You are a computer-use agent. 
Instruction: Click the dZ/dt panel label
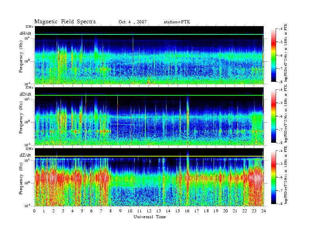coord(25,155)
